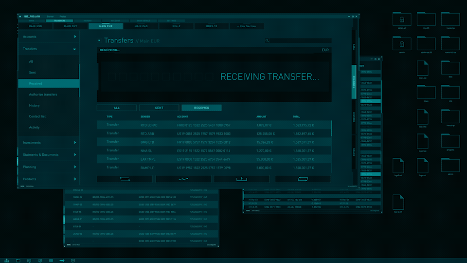Switch to the MAIN CAD tab

[141, 26]
